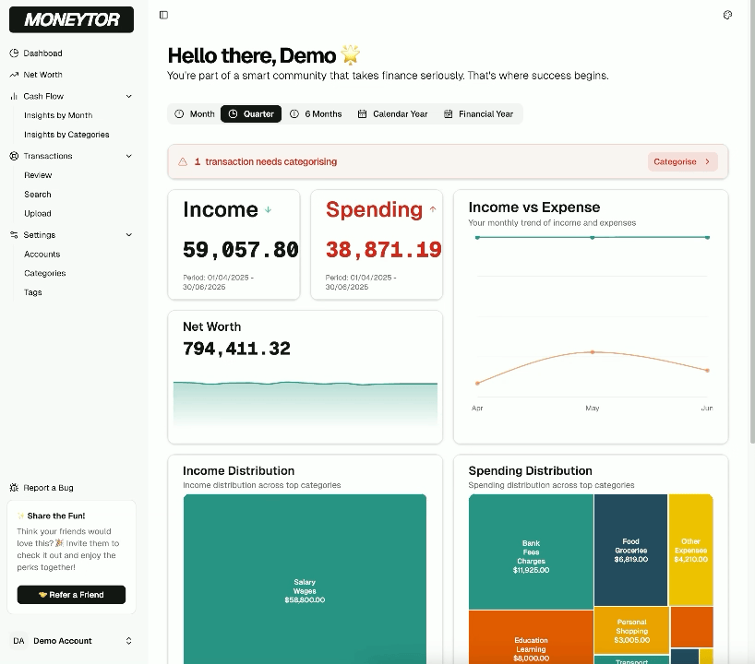Open the theme palette icon at top right
This screenshot has height=664, width=755.
[x=727, y=15]
